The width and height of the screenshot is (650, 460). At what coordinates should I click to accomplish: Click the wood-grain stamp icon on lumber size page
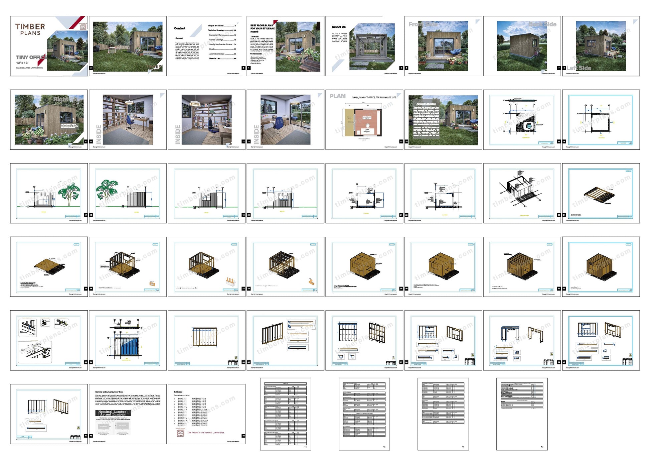click(x=180, y=433)
